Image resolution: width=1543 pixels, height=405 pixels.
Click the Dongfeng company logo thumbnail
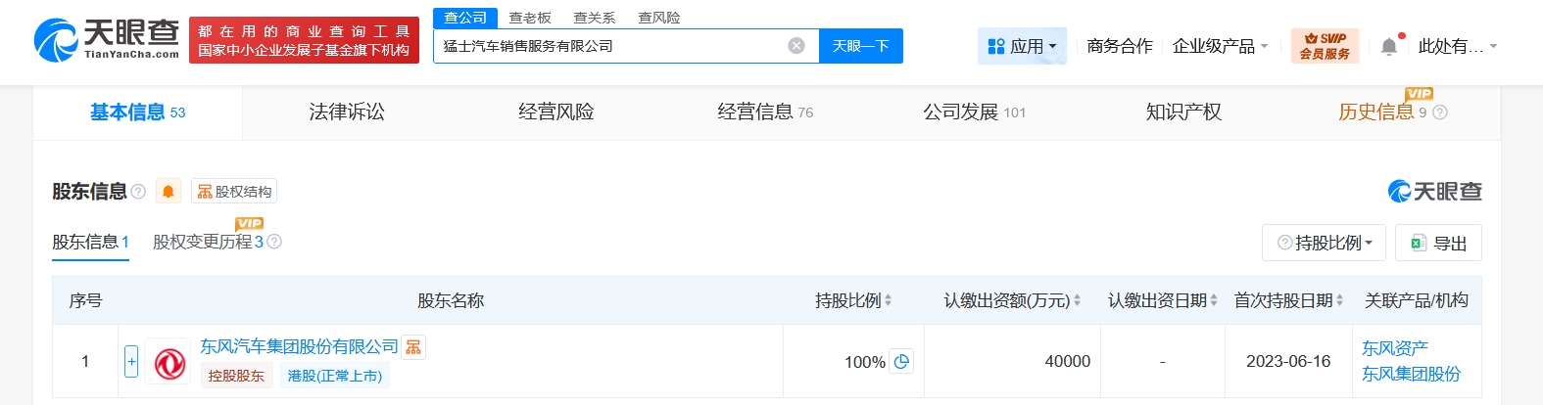point(169,362)
